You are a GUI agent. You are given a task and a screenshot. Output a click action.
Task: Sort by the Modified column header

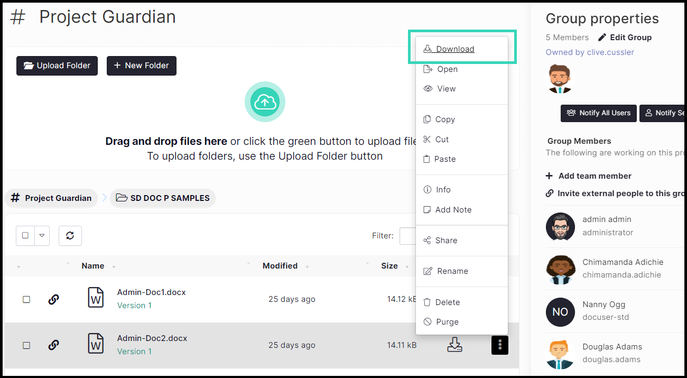pyautogui.click(x=280, y=266)
